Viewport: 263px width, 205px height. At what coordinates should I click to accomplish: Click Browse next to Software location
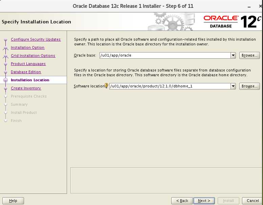click(249, 86)
